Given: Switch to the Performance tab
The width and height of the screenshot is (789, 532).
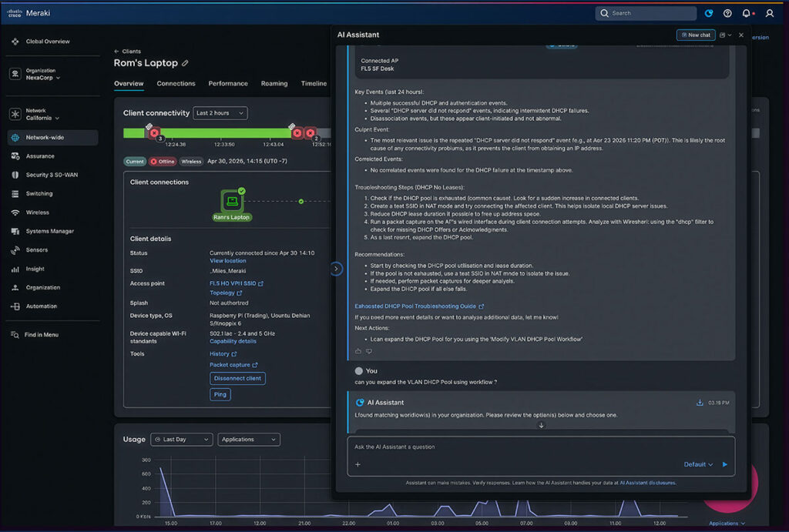Looking at the screenshot, I should pyautogui.click(x=228, y=83).
